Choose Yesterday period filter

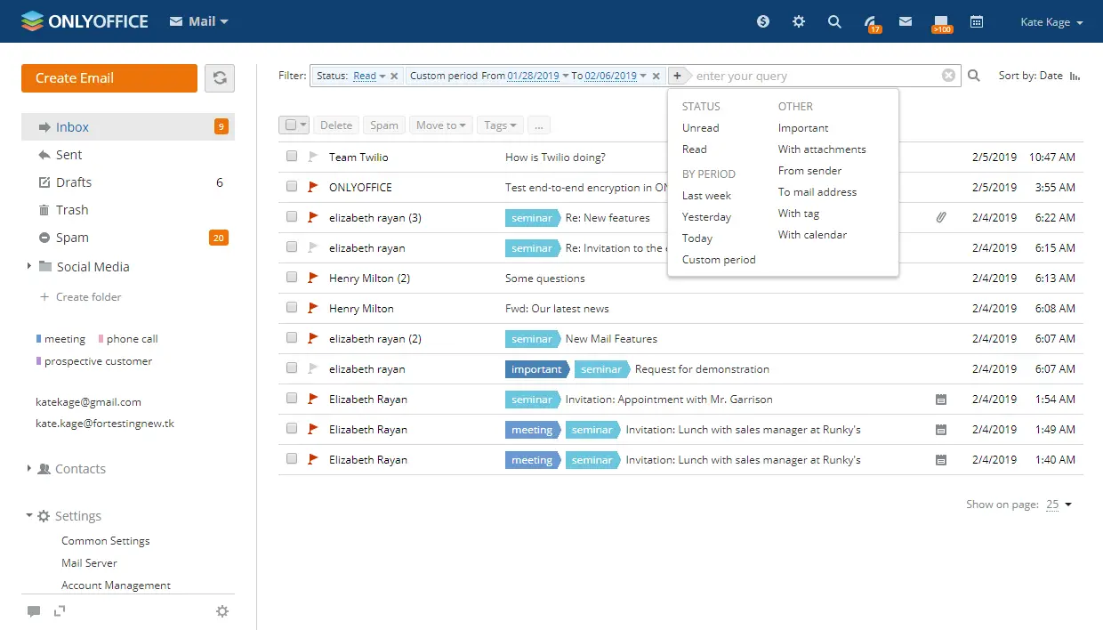click(706, 217)
